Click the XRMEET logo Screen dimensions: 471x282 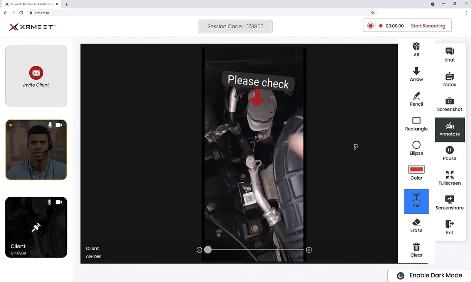tap(33, 27)
